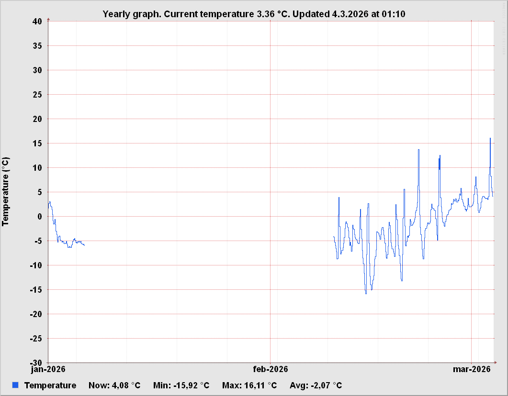Viewport: 508px width, 396px height.
Task: Click the mar-2026 x-axis label
Action: click(472, 369)
